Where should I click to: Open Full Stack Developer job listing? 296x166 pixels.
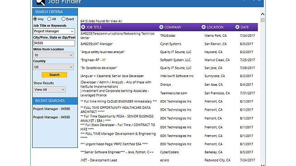tap(118, 127)
